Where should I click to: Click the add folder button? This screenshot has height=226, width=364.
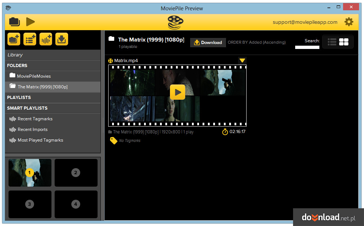14,39
